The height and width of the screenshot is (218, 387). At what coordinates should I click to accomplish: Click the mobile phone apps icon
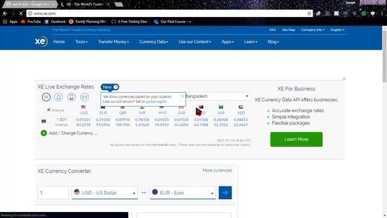(71, 97)
